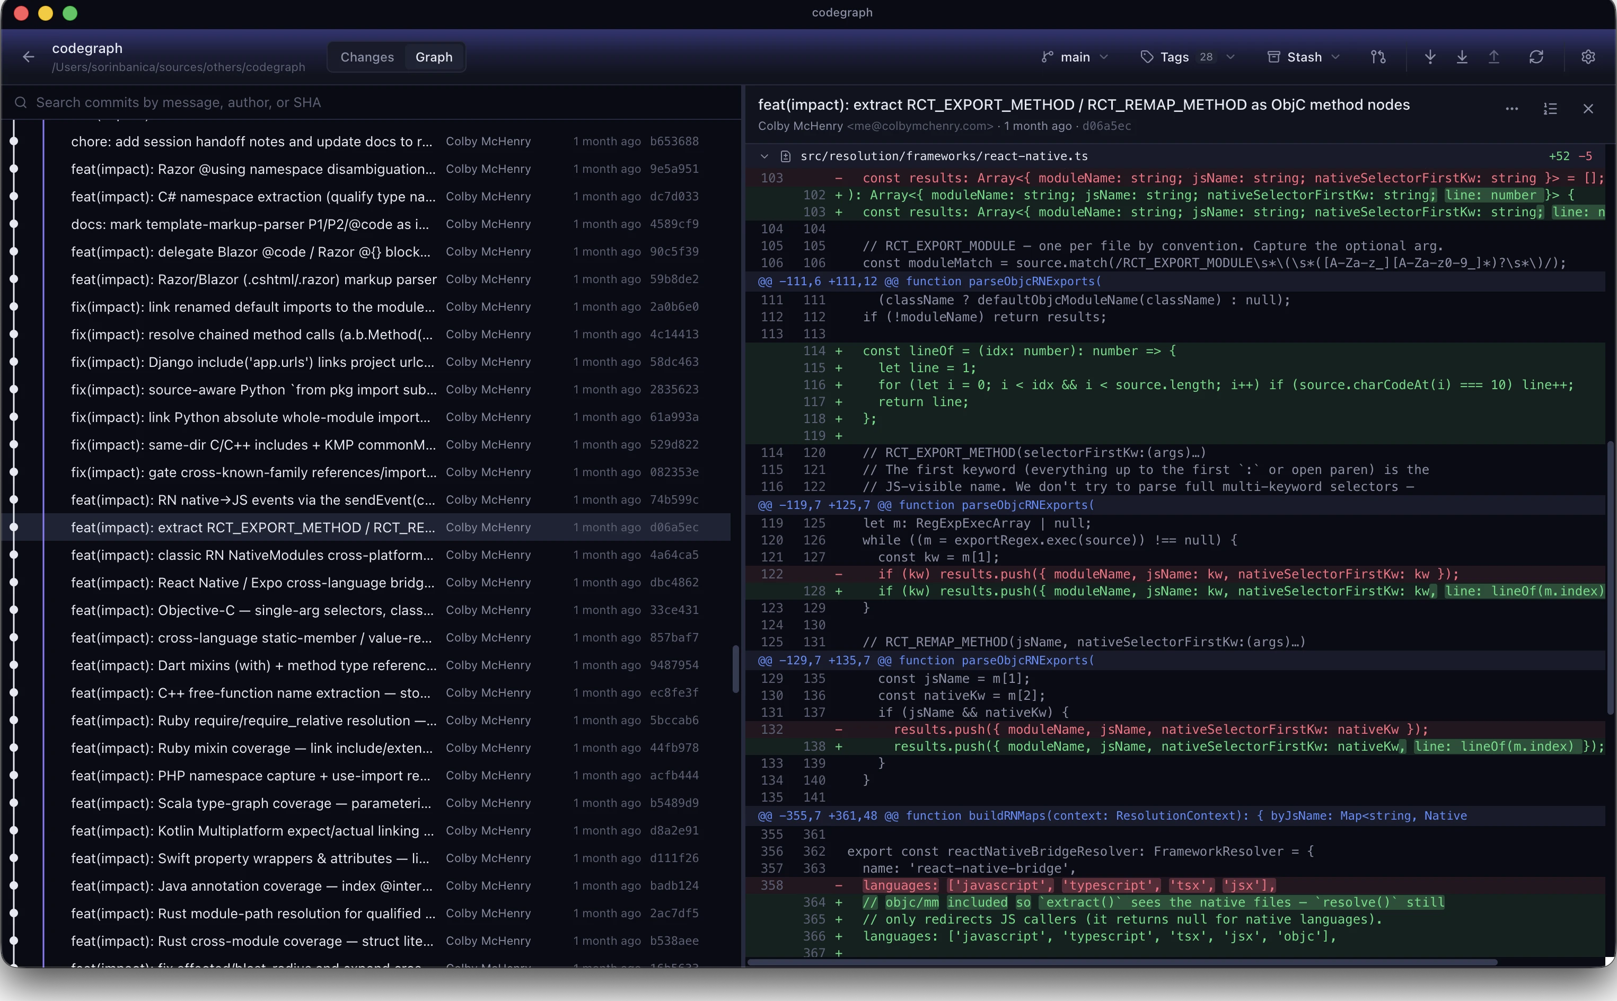This screenshot has width=1617, height=1001.
Task: Click the d06a5ec SHA in commit header
Action: (1106, 126)
